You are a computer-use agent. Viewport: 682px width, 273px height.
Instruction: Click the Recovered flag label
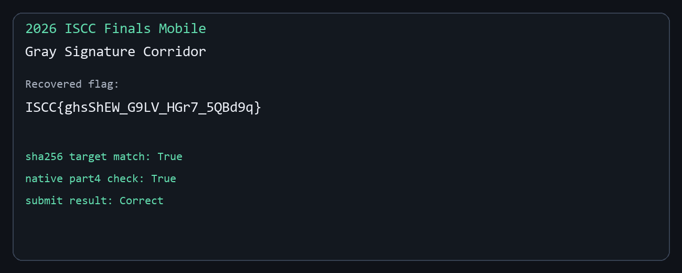[72, 84]
